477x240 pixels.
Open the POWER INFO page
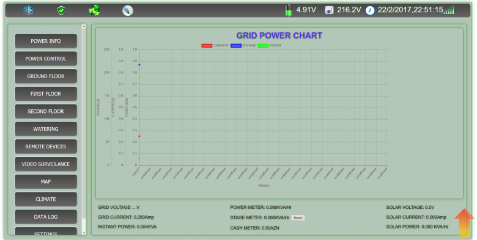click(46, 41)
